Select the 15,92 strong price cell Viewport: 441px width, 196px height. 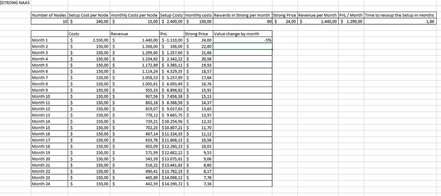(198, 90)
